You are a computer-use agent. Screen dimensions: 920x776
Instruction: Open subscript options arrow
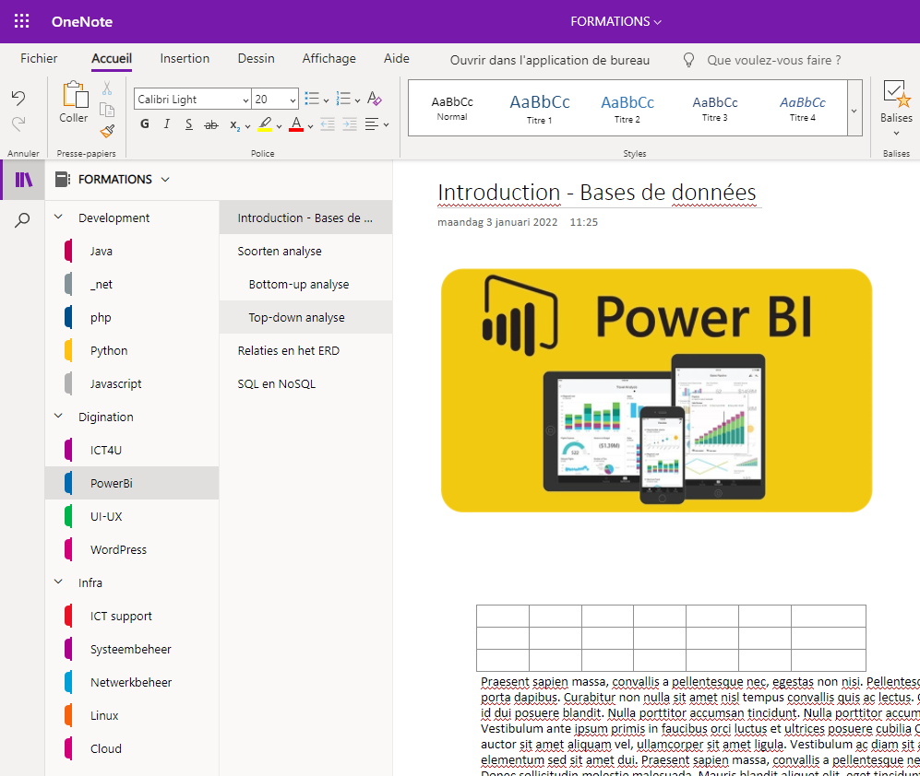(x=247, y=126)
